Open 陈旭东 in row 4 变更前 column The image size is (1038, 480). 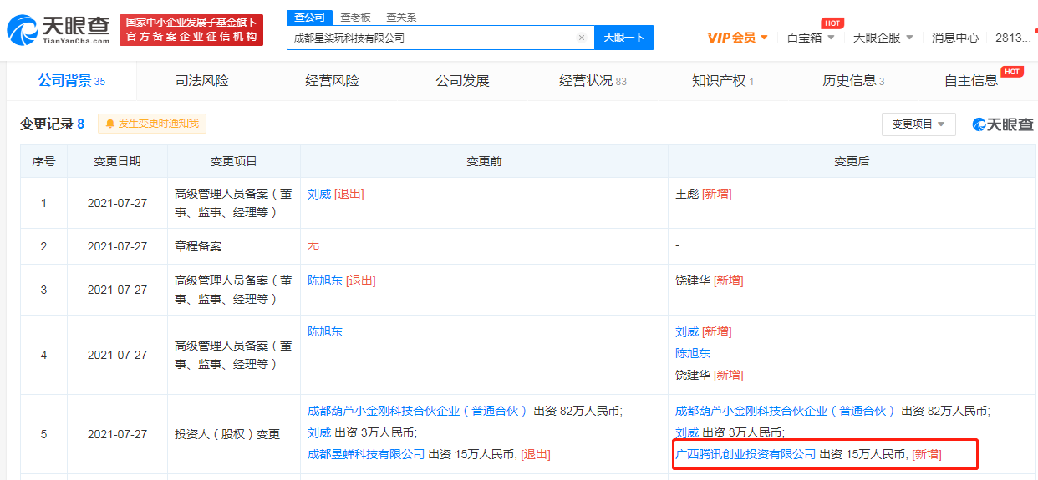[325, 331]
